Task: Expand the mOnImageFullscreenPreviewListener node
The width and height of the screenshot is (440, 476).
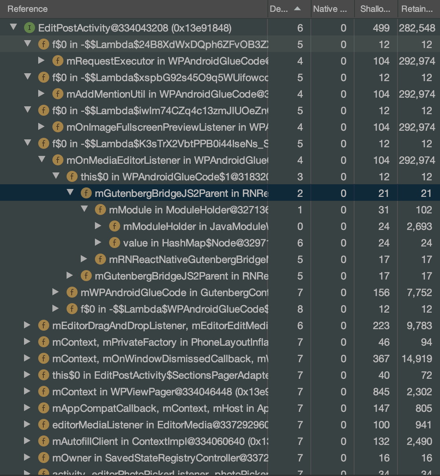Action: pos(41,127)
